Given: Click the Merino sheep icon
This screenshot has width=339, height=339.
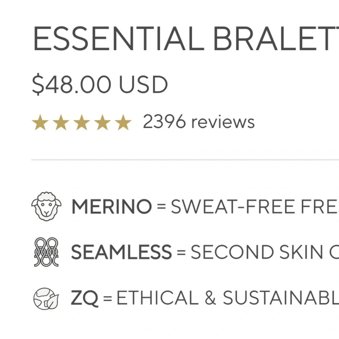Looking at the screenshot, I should tap(46, 206).
